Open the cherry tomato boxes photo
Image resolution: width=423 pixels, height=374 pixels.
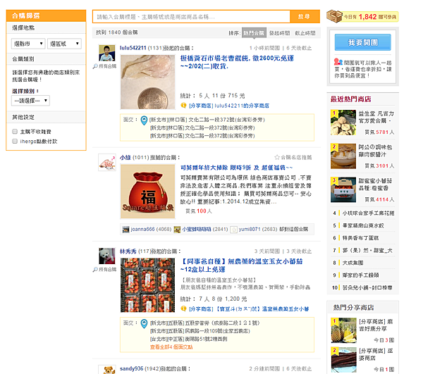click(147, 285)
